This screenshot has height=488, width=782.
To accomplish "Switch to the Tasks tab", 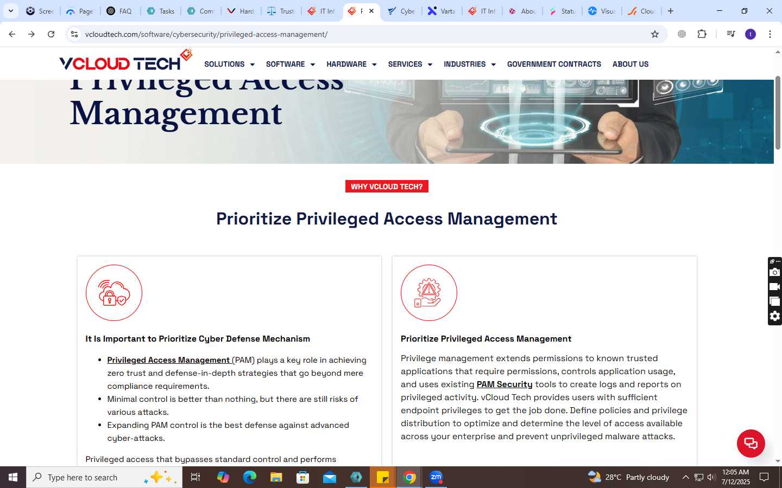I will pyautogui.click(x=161, y=11).
